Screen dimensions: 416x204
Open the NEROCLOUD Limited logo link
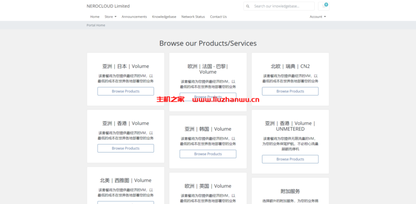[x=108, y=6]
